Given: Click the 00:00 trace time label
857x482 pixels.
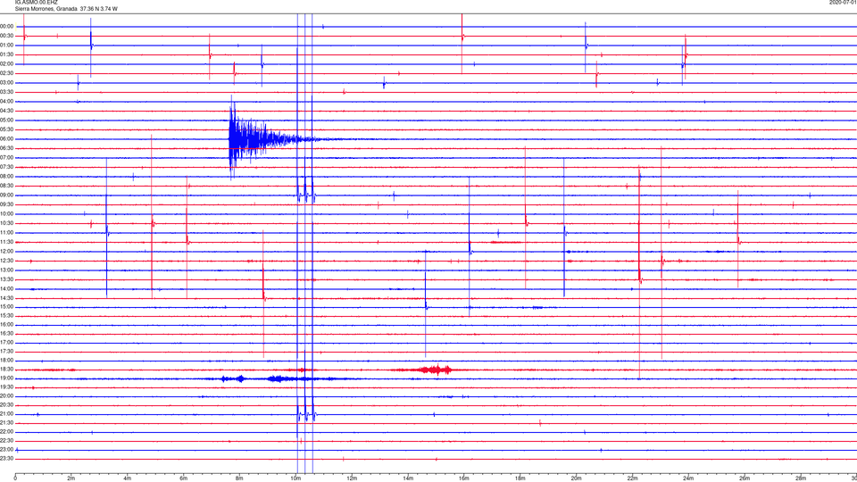Looking at the screenshot, I should (x=7, y=26).
